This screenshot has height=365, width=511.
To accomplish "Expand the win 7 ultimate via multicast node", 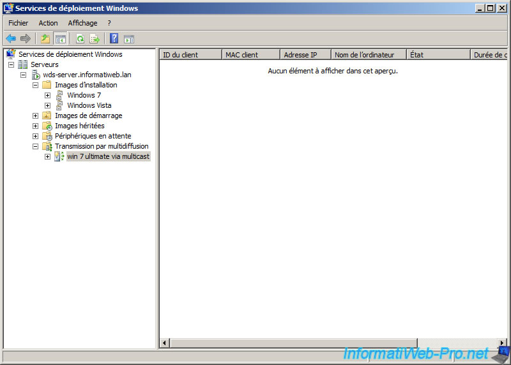I will [x=47, y=156].
